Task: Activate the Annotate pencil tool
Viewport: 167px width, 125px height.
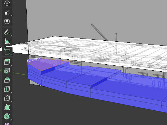Action: tap(7, 32)
